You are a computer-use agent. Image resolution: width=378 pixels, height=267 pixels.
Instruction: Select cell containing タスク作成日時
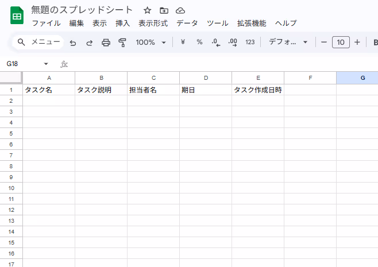258,90
